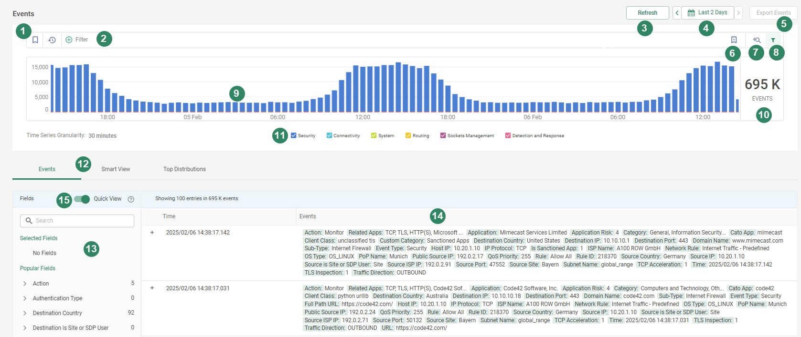This screenshot has width=801, height=337.
Task: Open the Last 2 Days time range picker
Action: (x=707, y=13)
